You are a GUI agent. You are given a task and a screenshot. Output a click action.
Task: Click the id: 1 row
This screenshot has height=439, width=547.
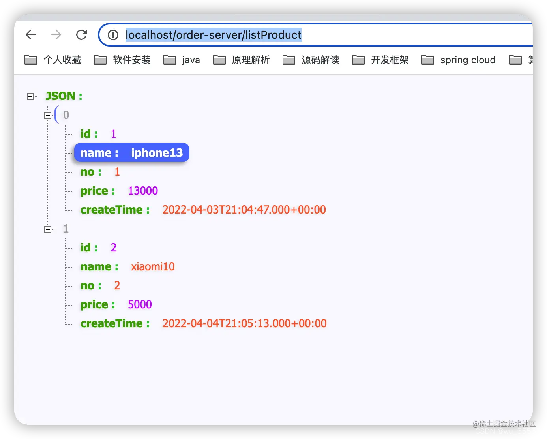click(x=98, y=134)
